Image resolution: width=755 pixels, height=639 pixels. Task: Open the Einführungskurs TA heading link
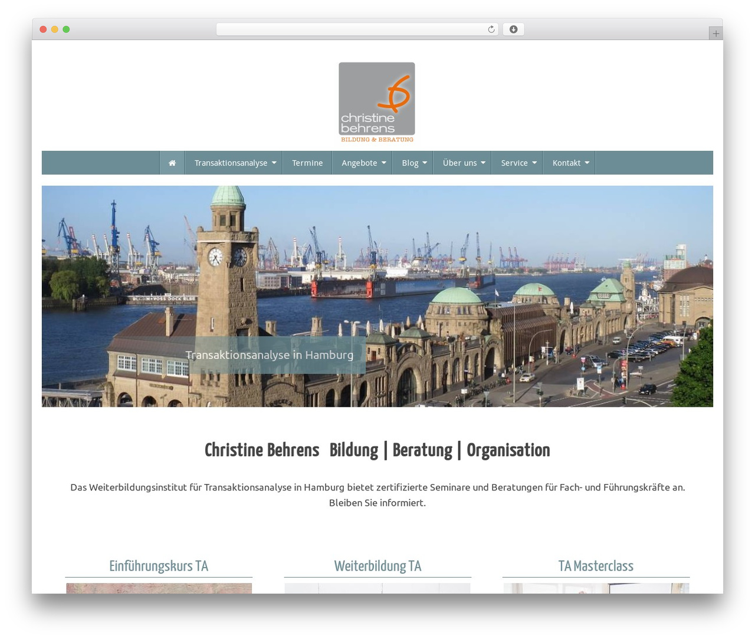(x=159, y=566)
